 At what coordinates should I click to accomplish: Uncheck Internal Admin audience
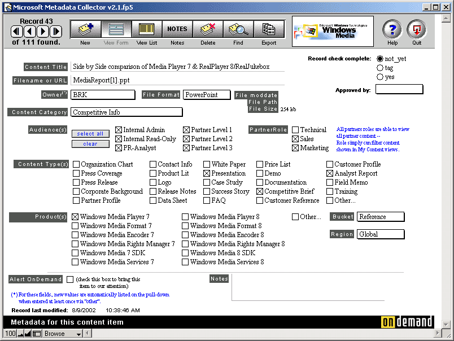coord(119,130)
